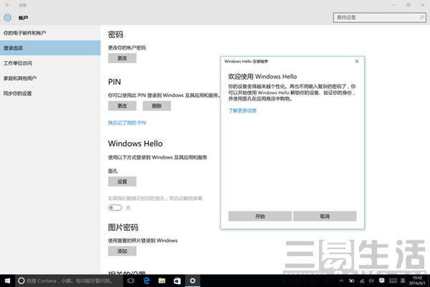430x287 pixels.
Task: Click the 英 input language indicator
Action: click(x=403, y=281)
